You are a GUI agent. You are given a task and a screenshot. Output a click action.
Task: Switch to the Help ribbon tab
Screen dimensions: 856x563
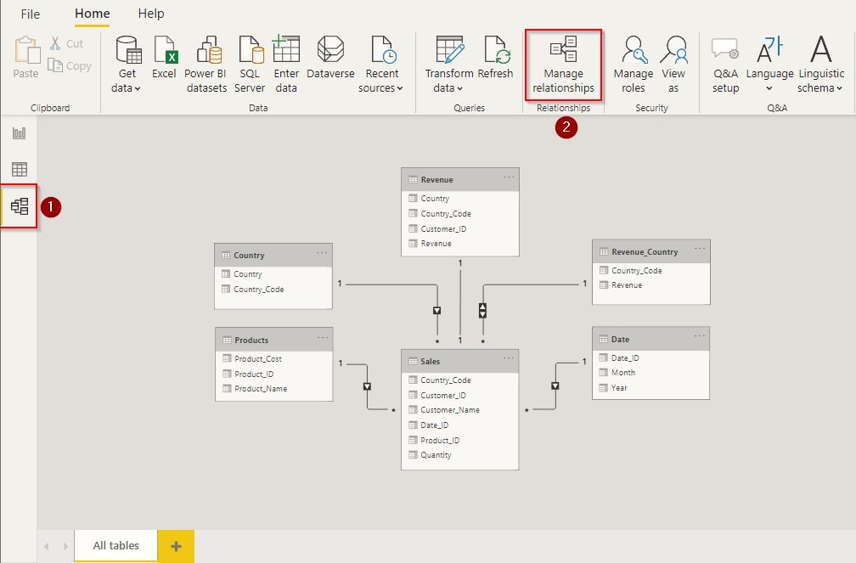pos(150,14)
